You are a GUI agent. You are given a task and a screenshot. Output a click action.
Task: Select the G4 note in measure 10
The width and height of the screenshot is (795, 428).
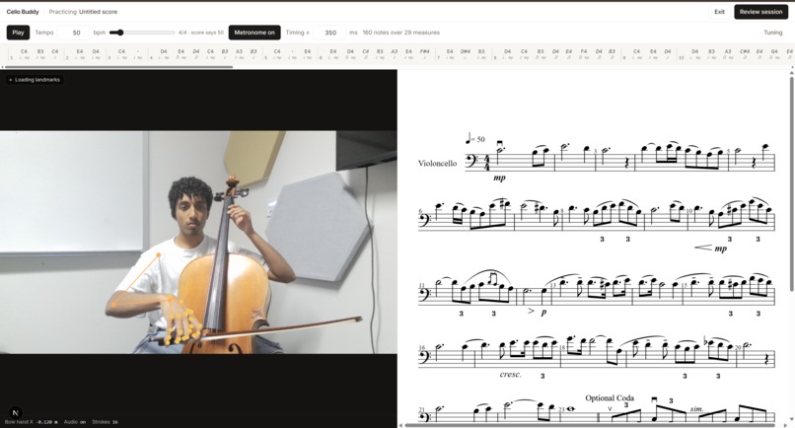coord(774,51)
